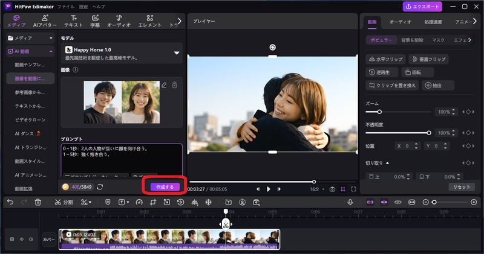
Task: Show more top toolbar tabs with arrow
Action: coord(180,21)
